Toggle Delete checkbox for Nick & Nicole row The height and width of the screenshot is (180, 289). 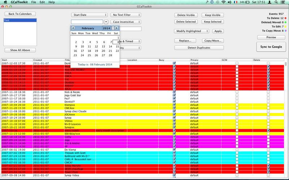point(268,92)
